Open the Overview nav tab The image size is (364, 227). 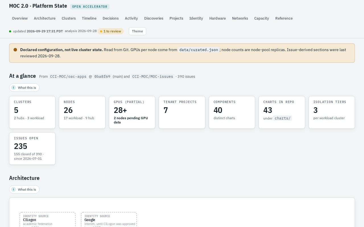[20, 18]
